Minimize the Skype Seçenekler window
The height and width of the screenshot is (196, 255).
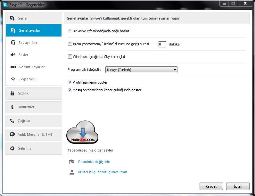click(225, 4)
